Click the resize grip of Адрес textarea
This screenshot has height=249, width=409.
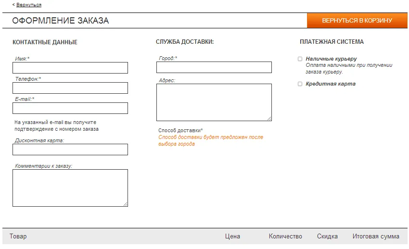click(x=269, y=119)
